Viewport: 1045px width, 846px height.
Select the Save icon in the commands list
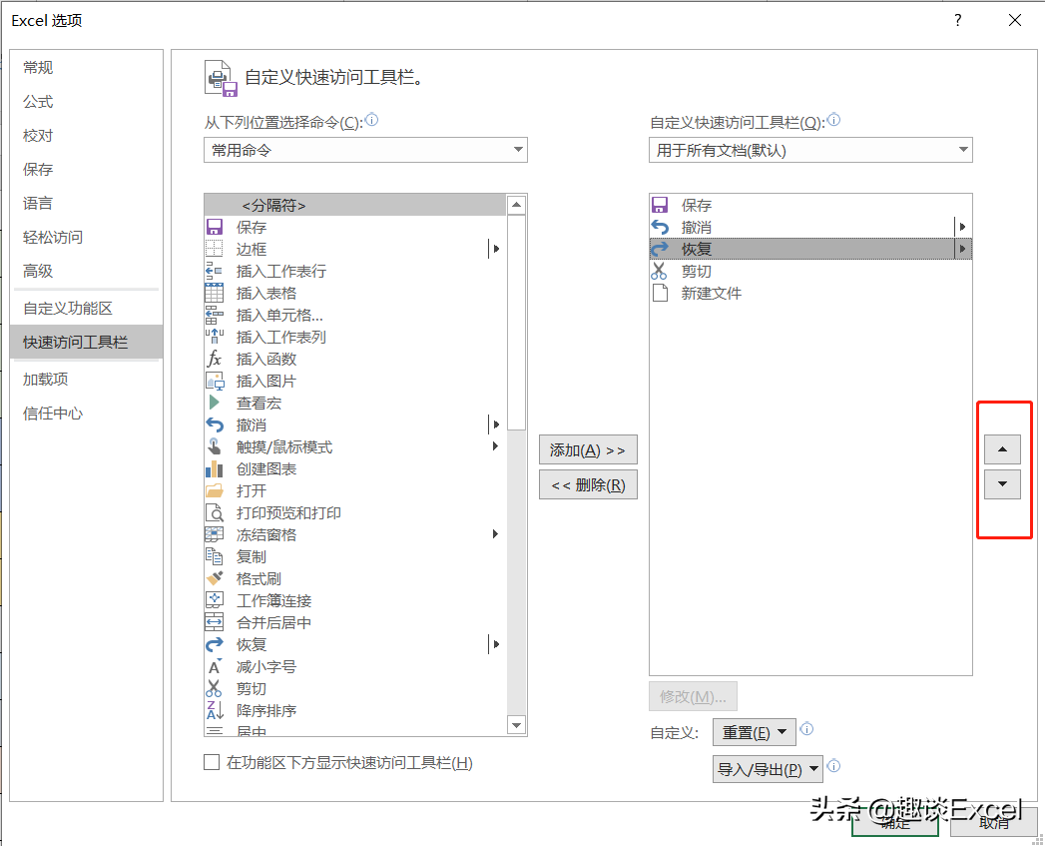coord(214,227)
